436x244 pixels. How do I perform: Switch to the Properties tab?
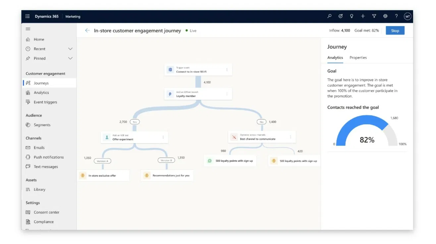point(358,58)
